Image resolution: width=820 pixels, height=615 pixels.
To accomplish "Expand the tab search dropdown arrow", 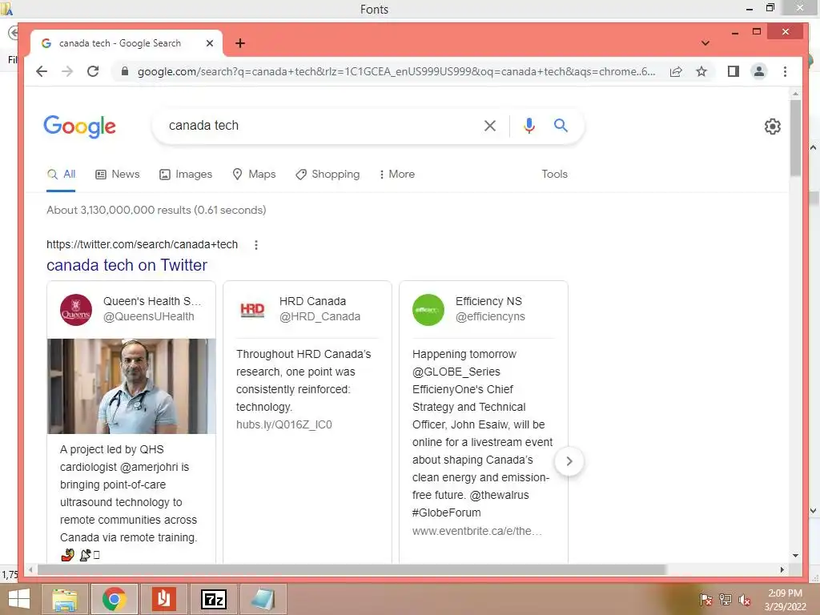I will click(x=705, y=43).
